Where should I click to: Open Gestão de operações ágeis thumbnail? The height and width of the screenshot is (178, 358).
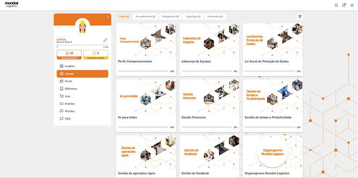[x=146, y=152]
